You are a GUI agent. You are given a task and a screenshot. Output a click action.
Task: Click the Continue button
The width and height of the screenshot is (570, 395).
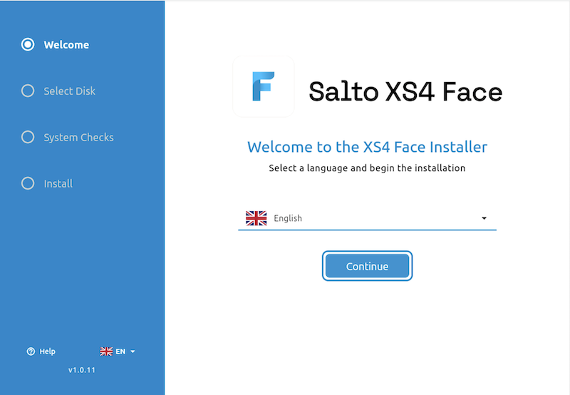(x=367, y=266)
